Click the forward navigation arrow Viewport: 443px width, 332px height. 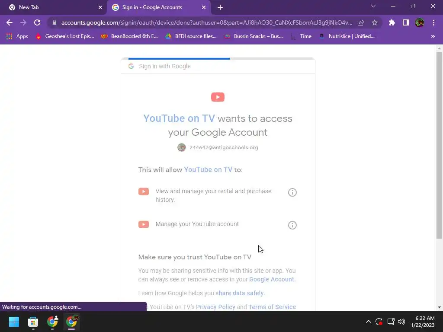point(23,22)
